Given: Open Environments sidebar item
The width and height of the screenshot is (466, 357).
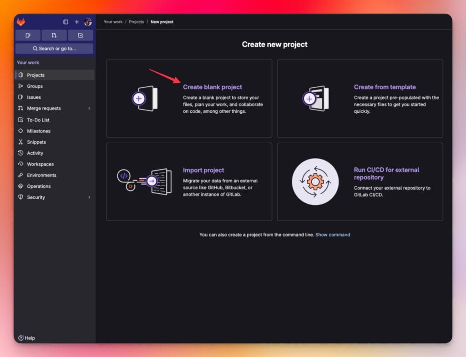Looking at the screenshot, I should point(55,175).
